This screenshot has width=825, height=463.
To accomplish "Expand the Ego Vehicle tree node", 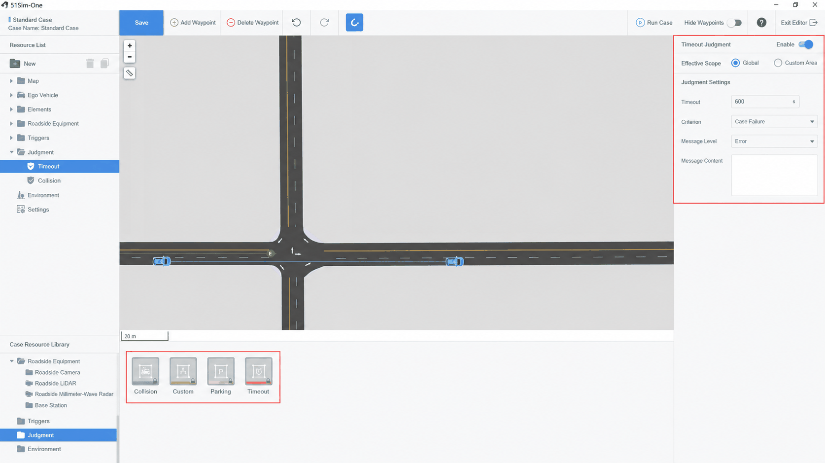I will [x=11, y=95].
